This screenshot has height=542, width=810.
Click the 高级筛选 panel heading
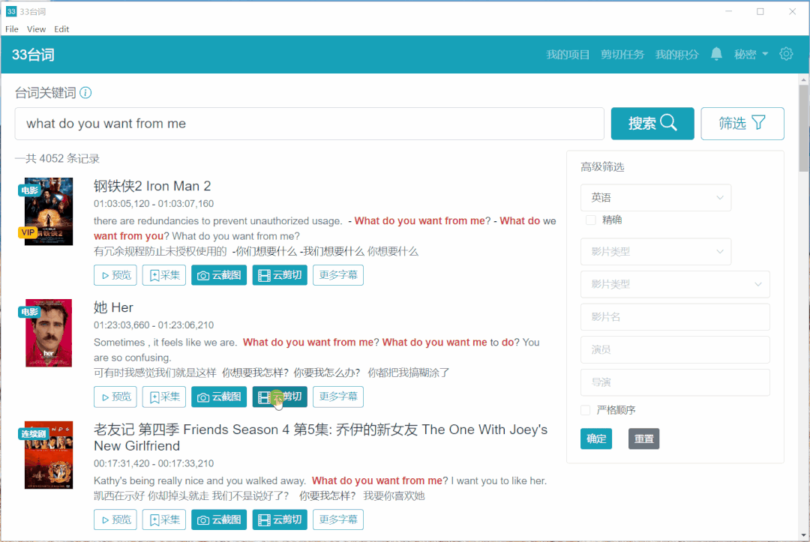[x=602, y=166]
